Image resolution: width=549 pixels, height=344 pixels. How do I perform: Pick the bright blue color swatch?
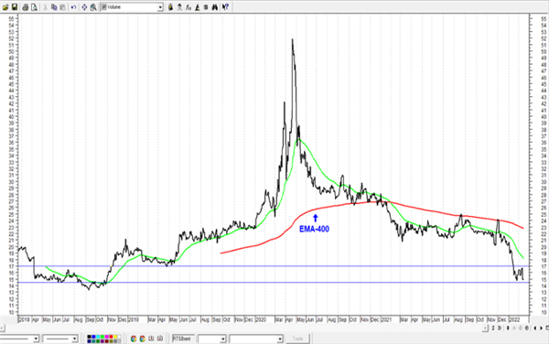coord(93,337)
